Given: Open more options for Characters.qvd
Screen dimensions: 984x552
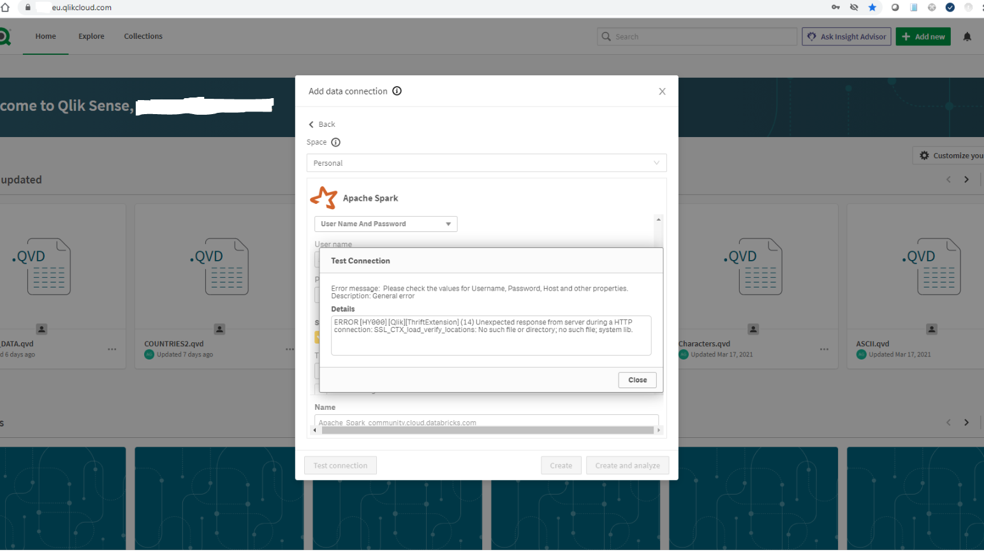Looking at the screenshot, I should coord(824,349).
